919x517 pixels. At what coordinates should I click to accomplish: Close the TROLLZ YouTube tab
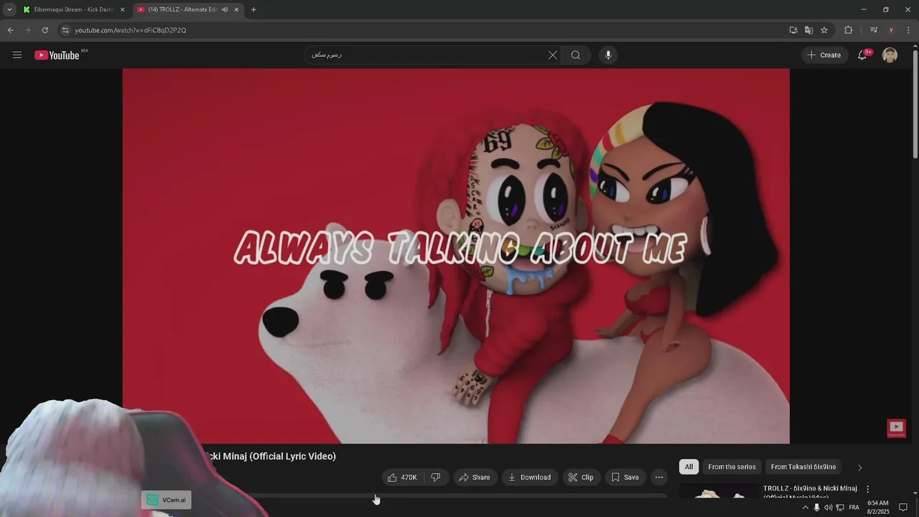point(236,9)
